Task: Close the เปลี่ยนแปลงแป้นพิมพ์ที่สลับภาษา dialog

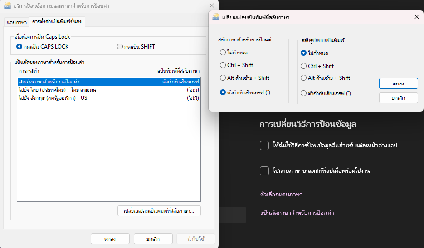Action: point(417,17)
